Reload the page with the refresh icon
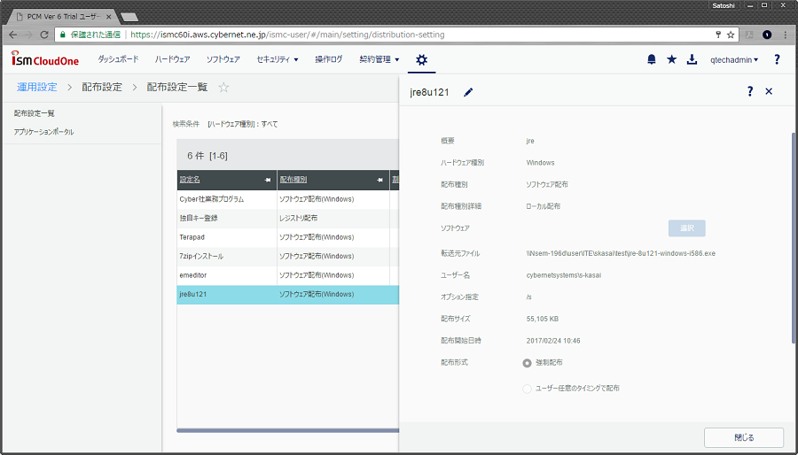The image size is (798, 455). click(44, 35)
